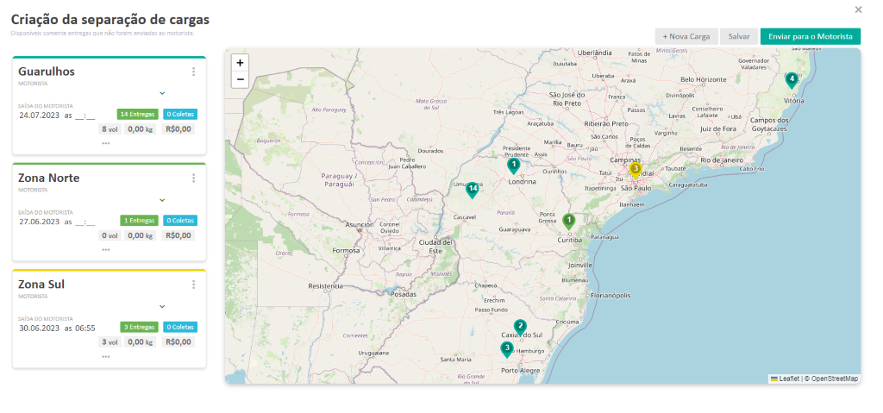Expand Guarulhos card details via ellipsis
Screen dimensions: 883x413
[106, 143]
